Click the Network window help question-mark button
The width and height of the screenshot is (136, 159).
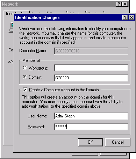pyautogui.click(x=119, y=4)
